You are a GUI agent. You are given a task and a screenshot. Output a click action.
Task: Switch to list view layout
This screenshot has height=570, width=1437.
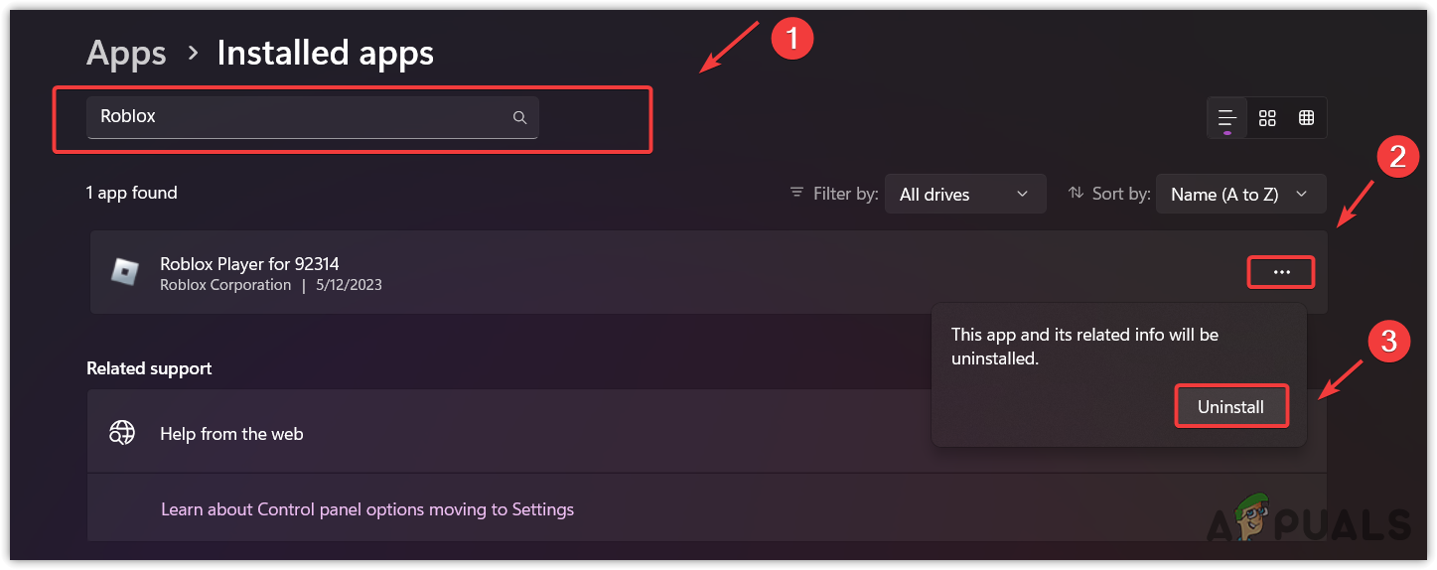coord(1227,117)
